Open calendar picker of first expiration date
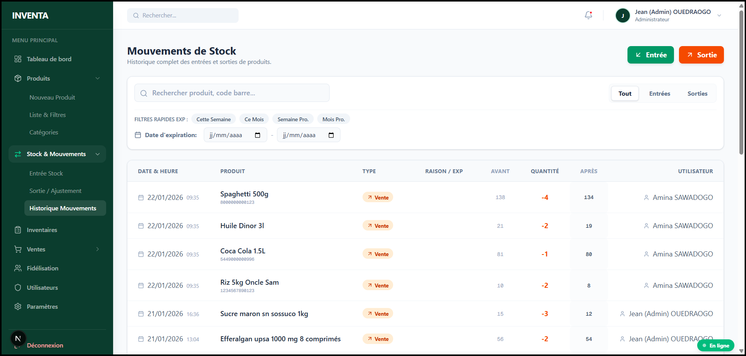Viewport: 746px width, 356px height. pos(258,135)
